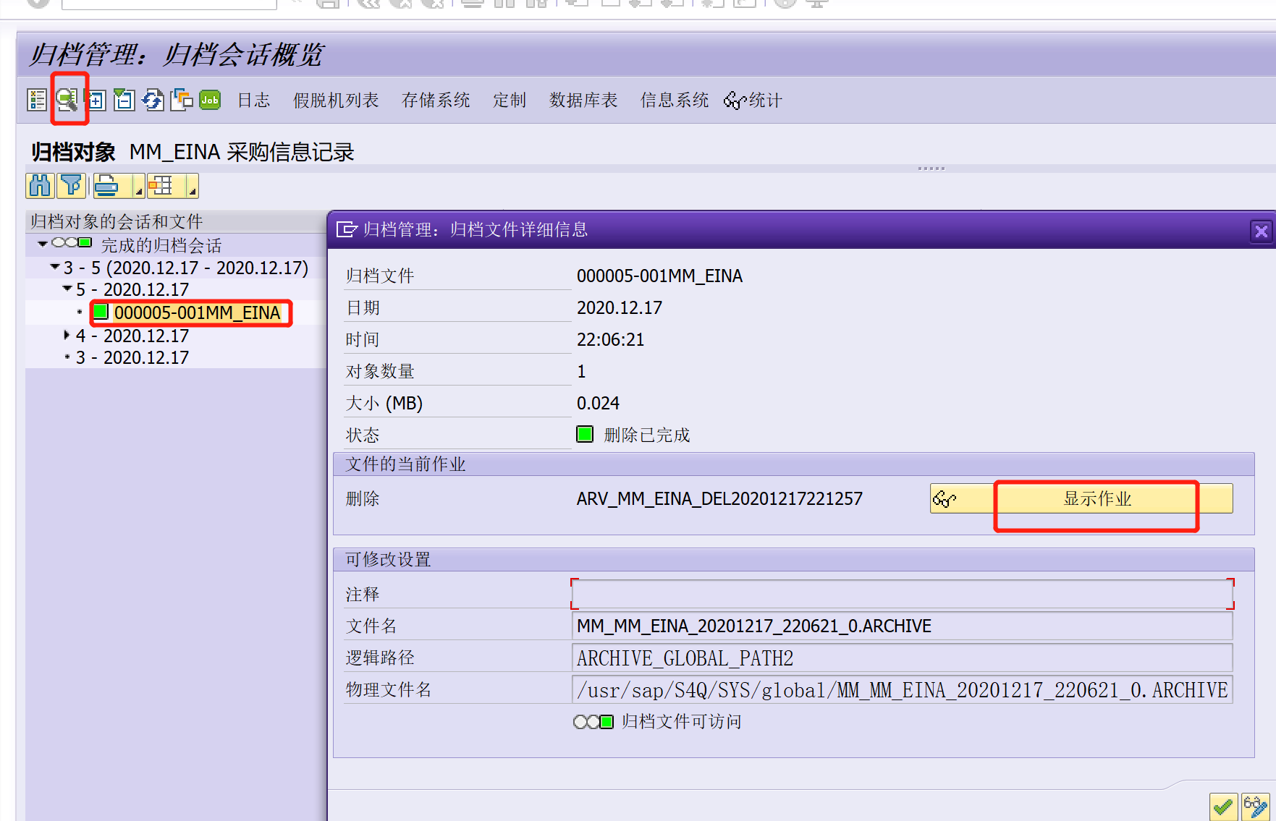Click the green checkmark confirm button
This screenshot has width=1276, height=821.
click(1223, 807)
